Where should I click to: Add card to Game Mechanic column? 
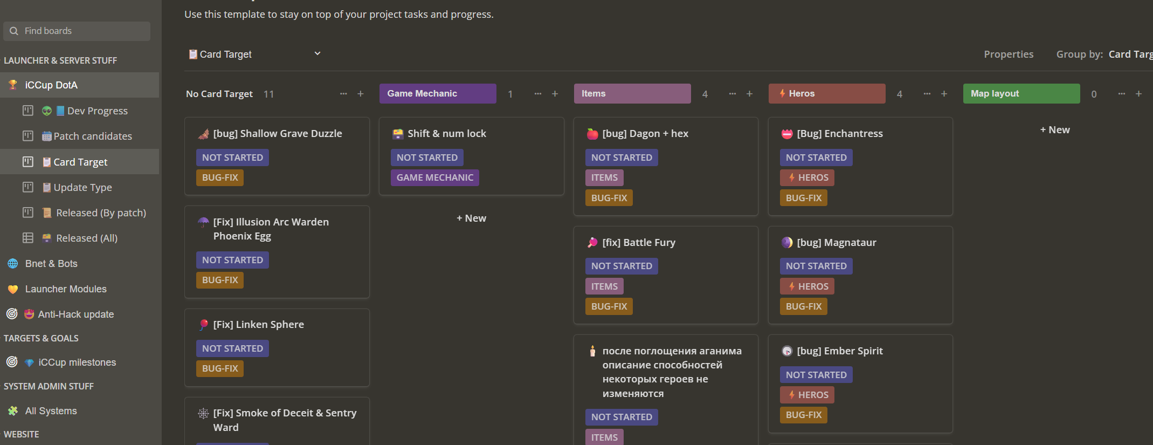point(555,94)
